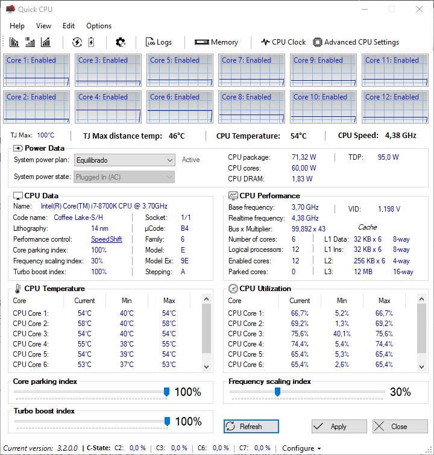Open the Help menu
Screen dimensions: 434x455
pyautogui.click(x=17, y=26)
